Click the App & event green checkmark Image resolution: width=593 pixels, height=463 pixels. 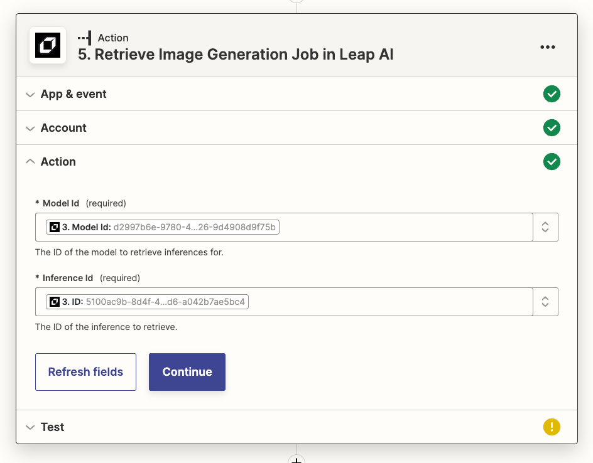(x=552, y=94)
